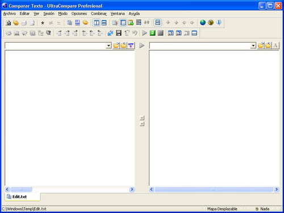Click the equals sign toolbar icon
Image resolution: width=284 pixels, height=213 pixels.
[59, 23]
